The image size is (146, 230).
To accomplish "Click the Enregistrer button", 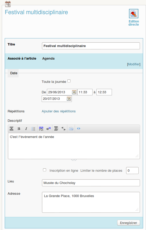I will [128, 223].
